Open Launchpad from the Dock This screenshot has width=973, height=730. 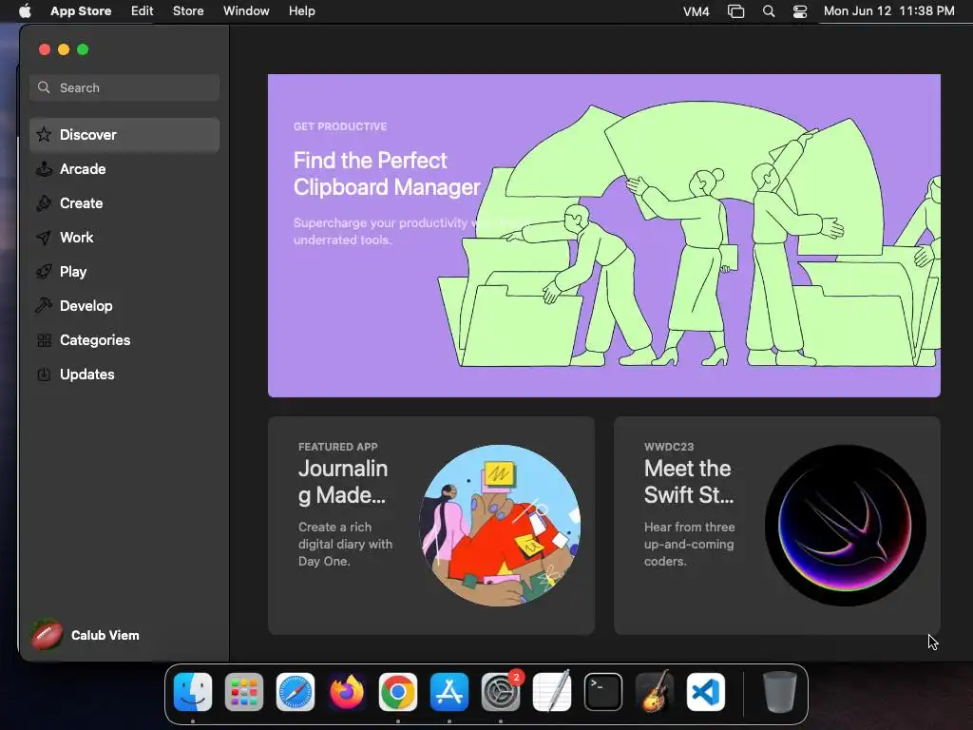point(244,692)
